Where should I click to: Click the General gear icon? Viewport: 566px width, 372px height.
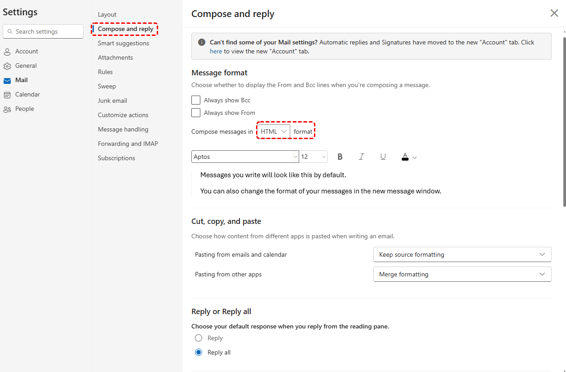pyautogui.click(x=7, y=66)
